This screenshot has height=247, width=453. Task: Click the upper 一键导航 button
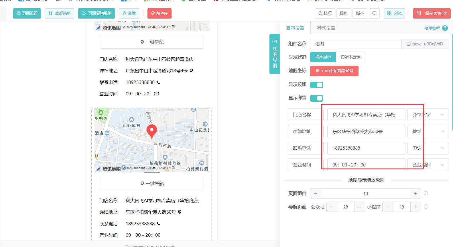(x=152, y=42)
